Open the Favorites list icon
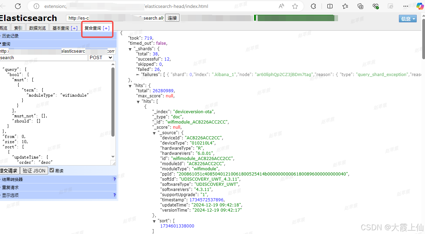 pyautogui.click(x=345, y=6)
